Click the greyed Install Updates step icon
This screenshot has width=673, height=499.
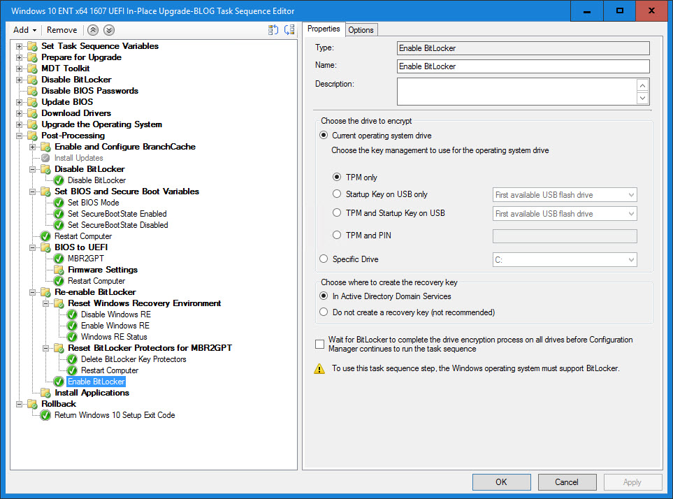point(45,158)
